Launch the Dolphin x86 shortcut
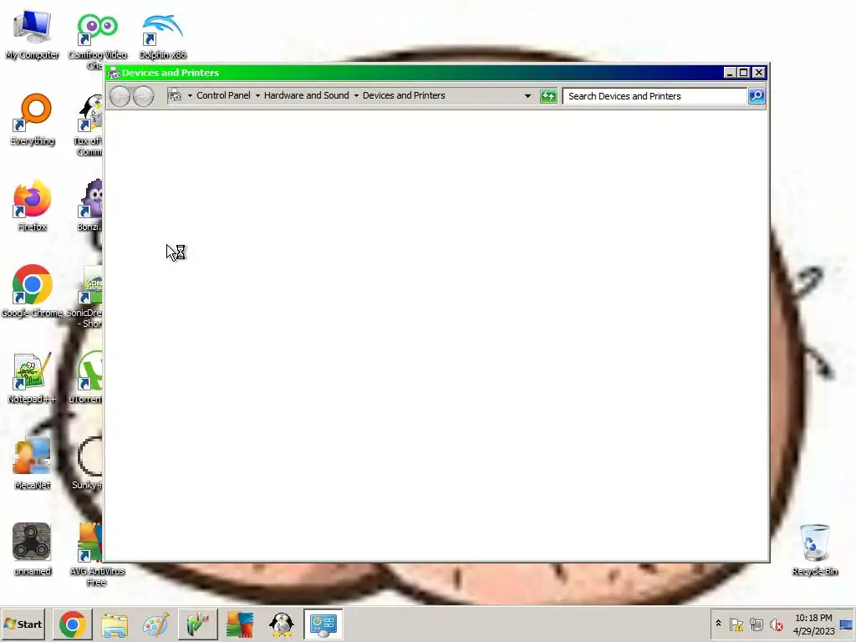856x642 pixels. [162, 35]
